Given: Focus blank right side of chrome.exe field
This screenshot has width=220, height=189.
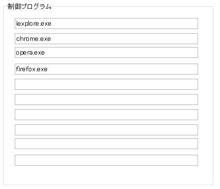Looking at the screenshot, I should (124, 39).
